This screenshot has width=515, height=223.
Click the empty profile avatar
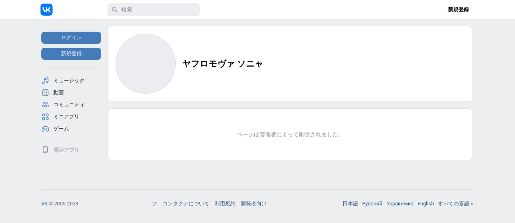[146, 64]
